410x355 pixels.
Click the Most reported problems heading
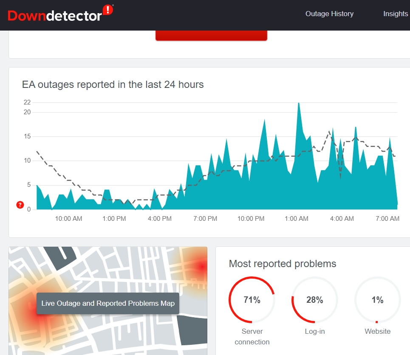pos(283,264)
